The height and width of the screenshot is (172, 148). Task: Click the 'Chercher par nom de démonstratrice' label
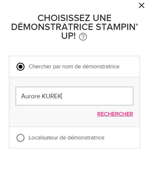point(74,66)
